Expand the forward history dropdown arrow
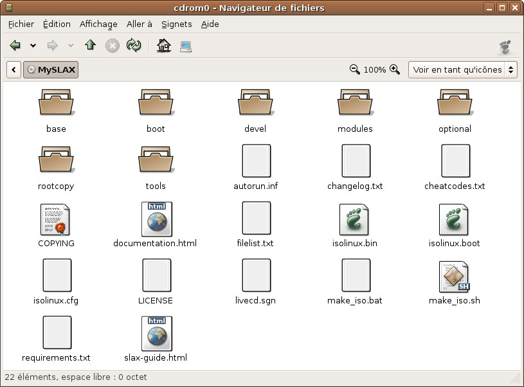This screenshot has width=524, height=387. pyautogui.click(x=71, y=46)
